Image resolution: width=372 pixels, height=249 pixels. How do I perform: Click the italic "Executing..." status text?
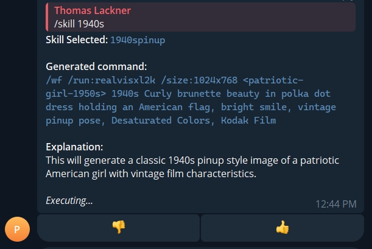[69, 200]
